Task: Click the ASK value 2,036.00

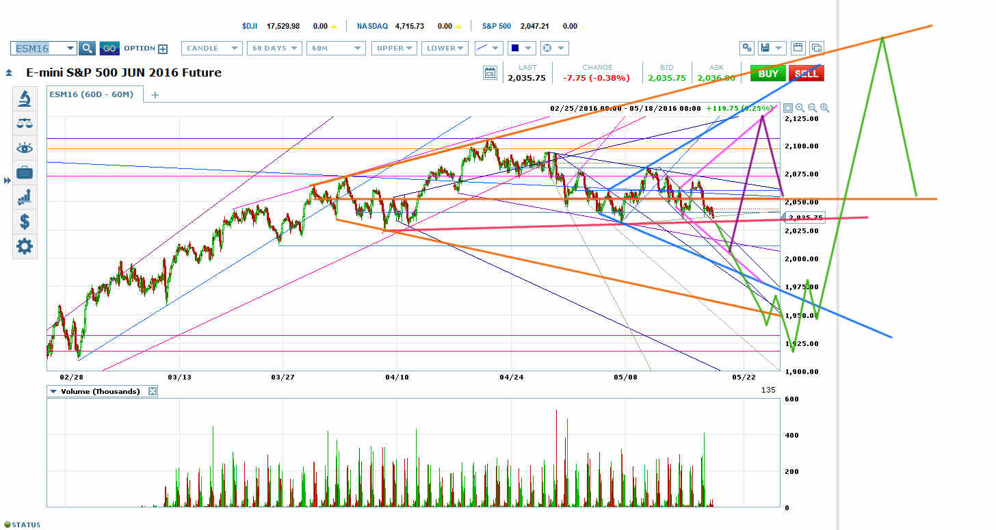Action: coord(716,78)
